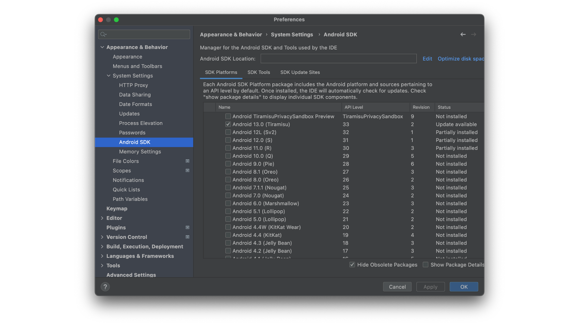579x325 pixels.
Task: Click the Edit link next to SDK Location
Action: pyautogui.click(x=427, y=58)
